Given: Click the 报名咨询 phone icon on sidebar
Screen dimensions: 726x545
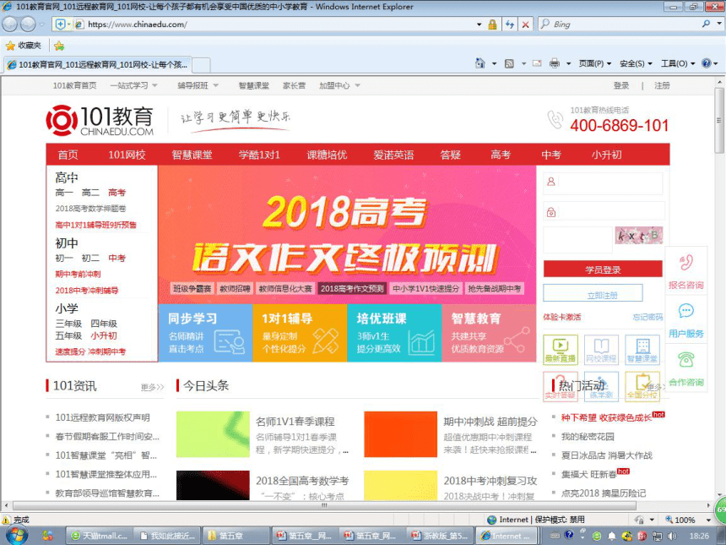Looking at the screenshot, I should [x=686, y=262].
